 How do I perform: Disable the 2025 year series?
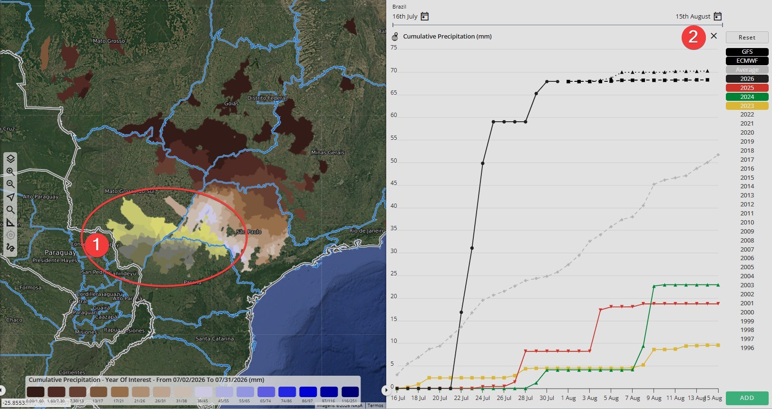click(x=747, y=88)
